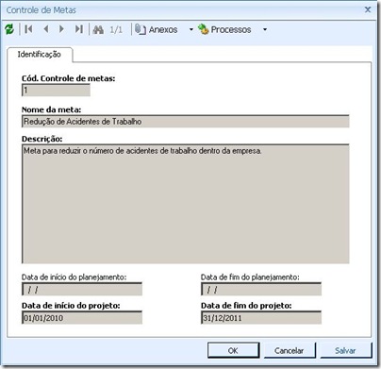
Task: Open the binoculars search icon
Action: tap(98, 29)
